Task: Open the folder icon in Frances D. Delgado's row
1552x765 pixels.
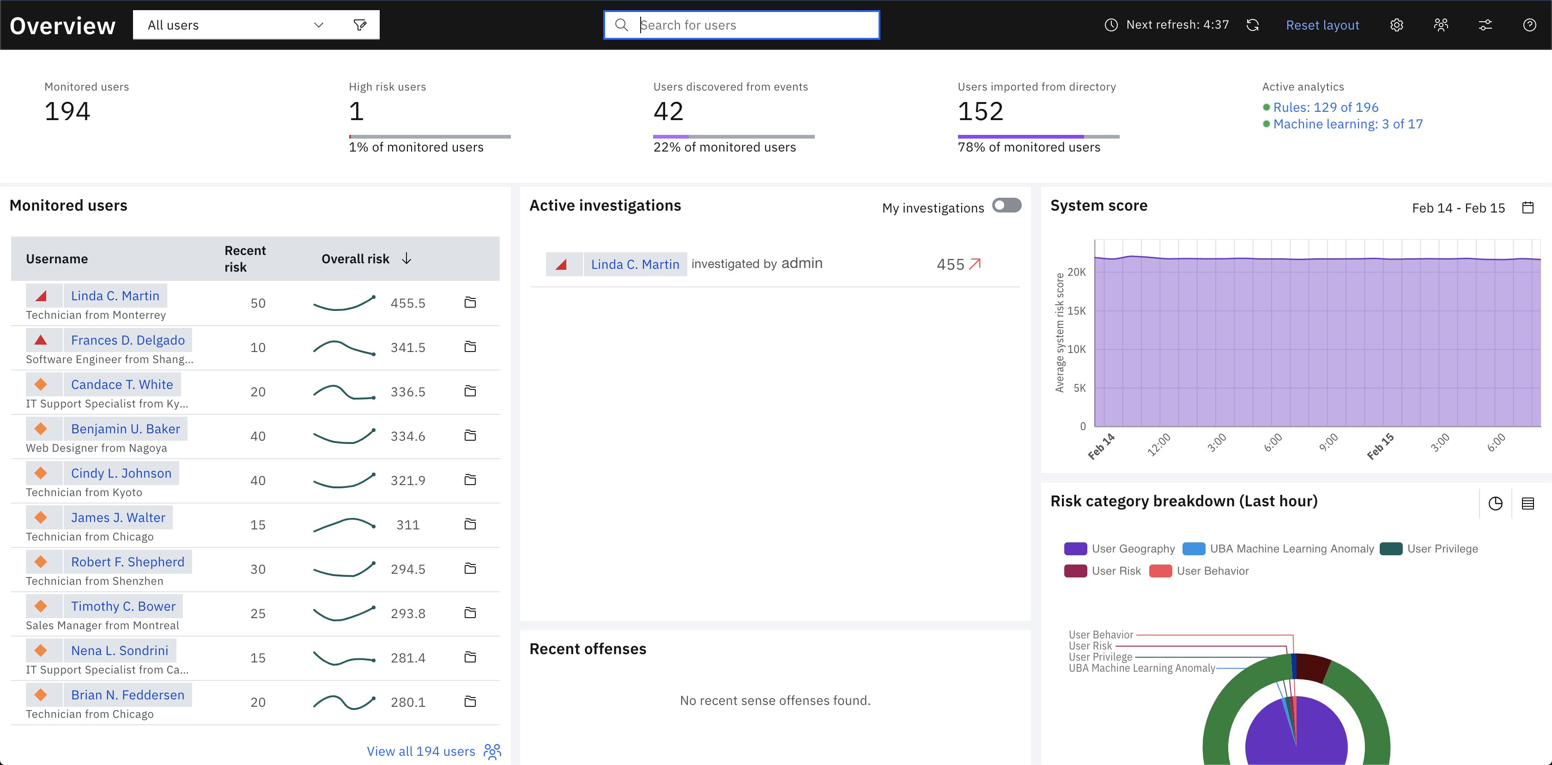Action: pyautogui.click(x=471, y=347)
